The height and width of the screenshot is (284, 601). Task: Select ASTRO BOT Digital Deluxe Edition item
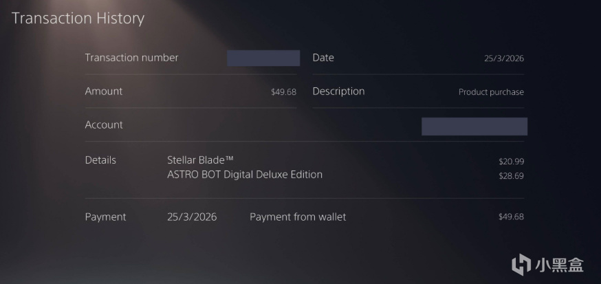click(245, 175)
